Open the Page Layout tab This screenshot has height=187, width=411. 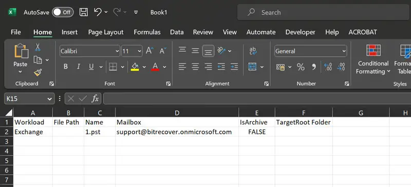[x=106, y=32]
